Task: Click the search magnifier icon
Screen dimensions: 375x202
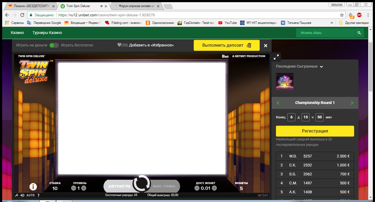Action: point(359,33)
